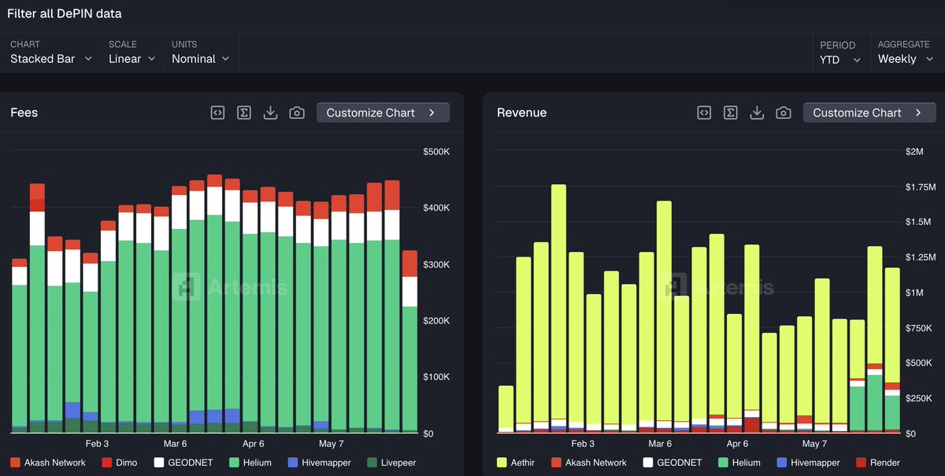Screen dimensions: 945x476
Task: Toggle Helium series in Revenue legend
Action: 739,463
